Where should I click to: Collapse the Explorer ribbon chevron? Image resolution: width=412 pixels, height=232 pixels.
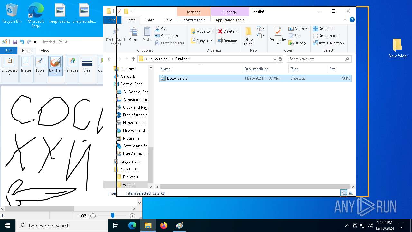tap(345, 20)
